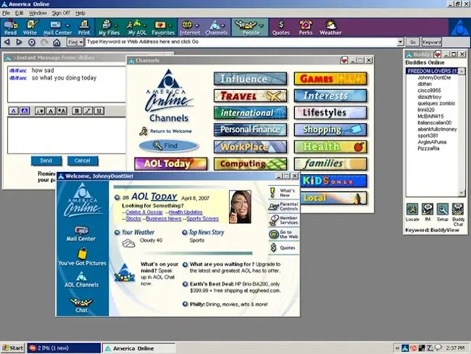This screenshot has width=471, height=354.
Task: Click the instant message text entry box
Action: (67, 136)
